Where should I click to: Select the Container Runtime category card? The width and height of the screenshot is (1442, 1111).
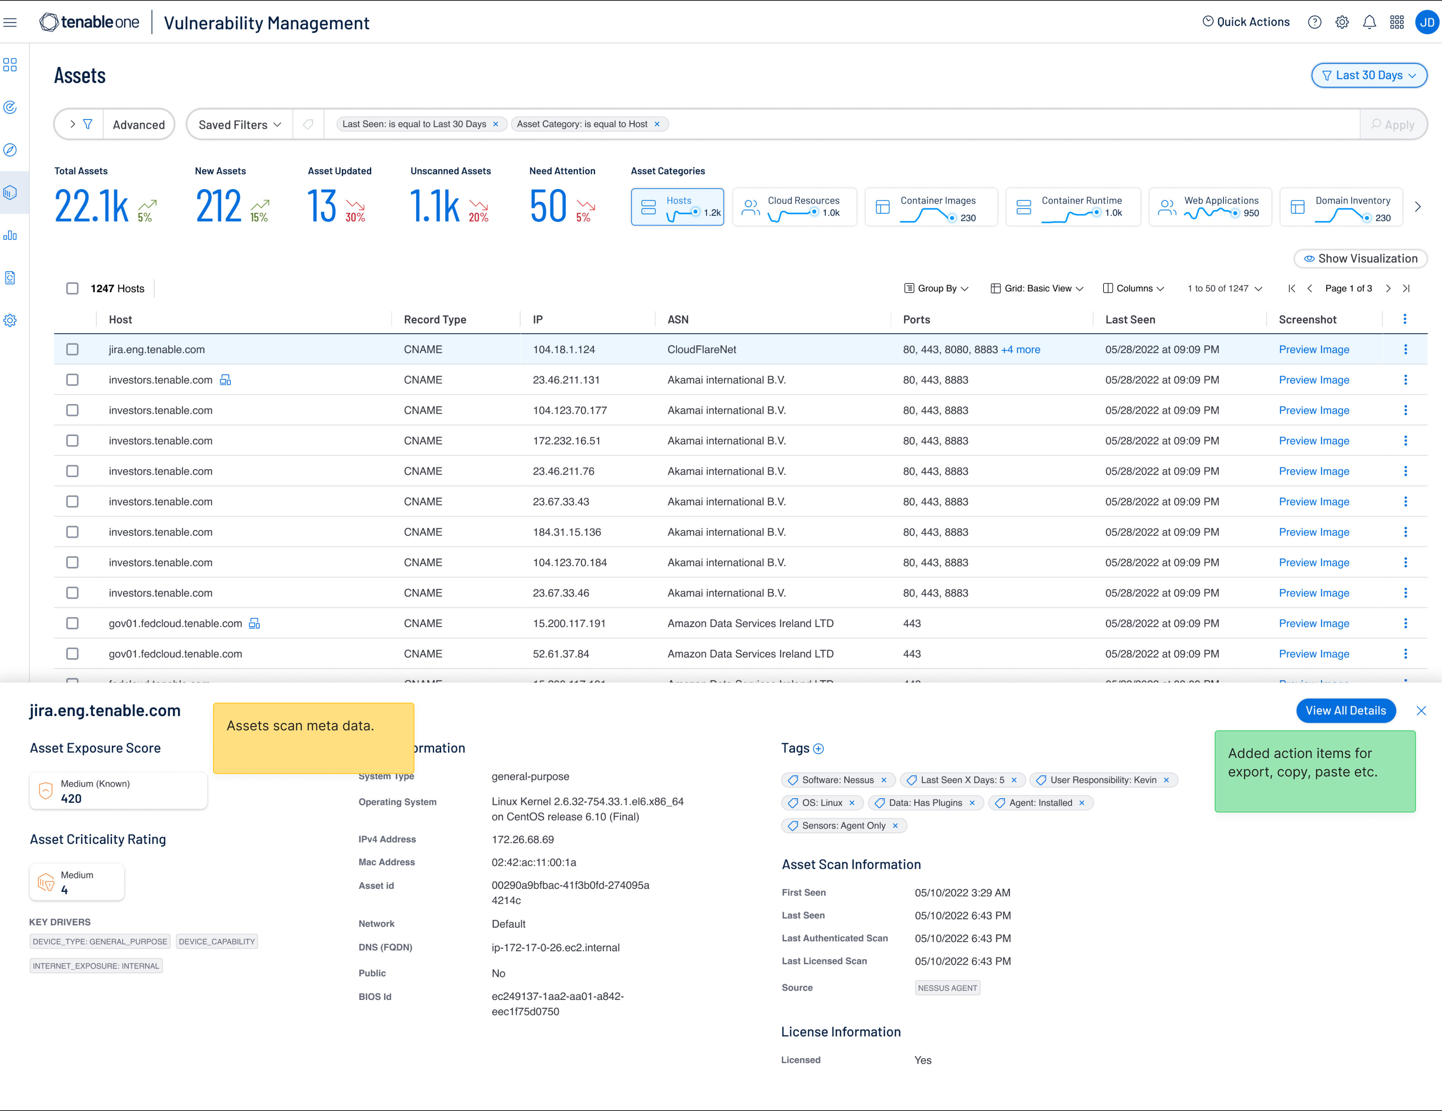[x=1073, y=207]
